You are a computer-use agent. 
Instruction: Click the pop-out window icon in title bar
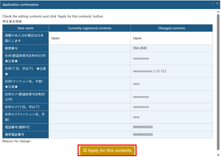coord(213,3)
